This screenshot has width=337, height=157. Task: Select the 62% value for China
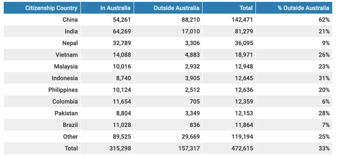(324, 20)
